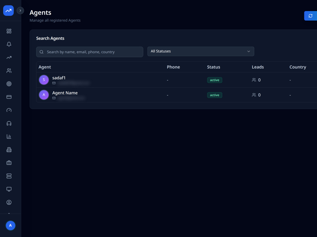Viewport: 317px width, 237px height.
Task: Click the blue refresh button
Action: [x=311, y=16]
